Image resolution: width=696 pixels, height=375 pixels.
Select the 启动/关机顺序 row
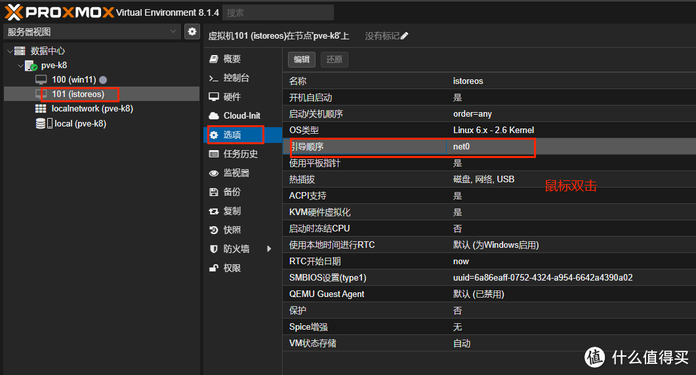(x=489, y=114)
